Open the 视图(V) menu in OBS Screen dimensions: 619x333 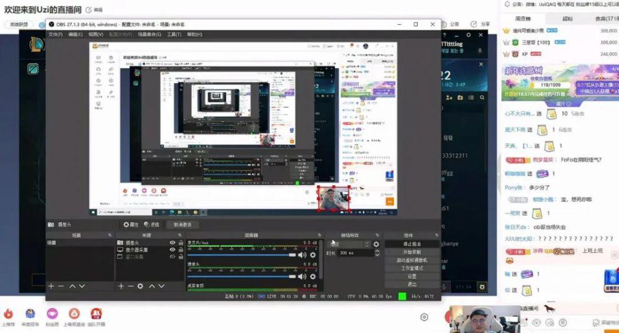tap(95, 34)
